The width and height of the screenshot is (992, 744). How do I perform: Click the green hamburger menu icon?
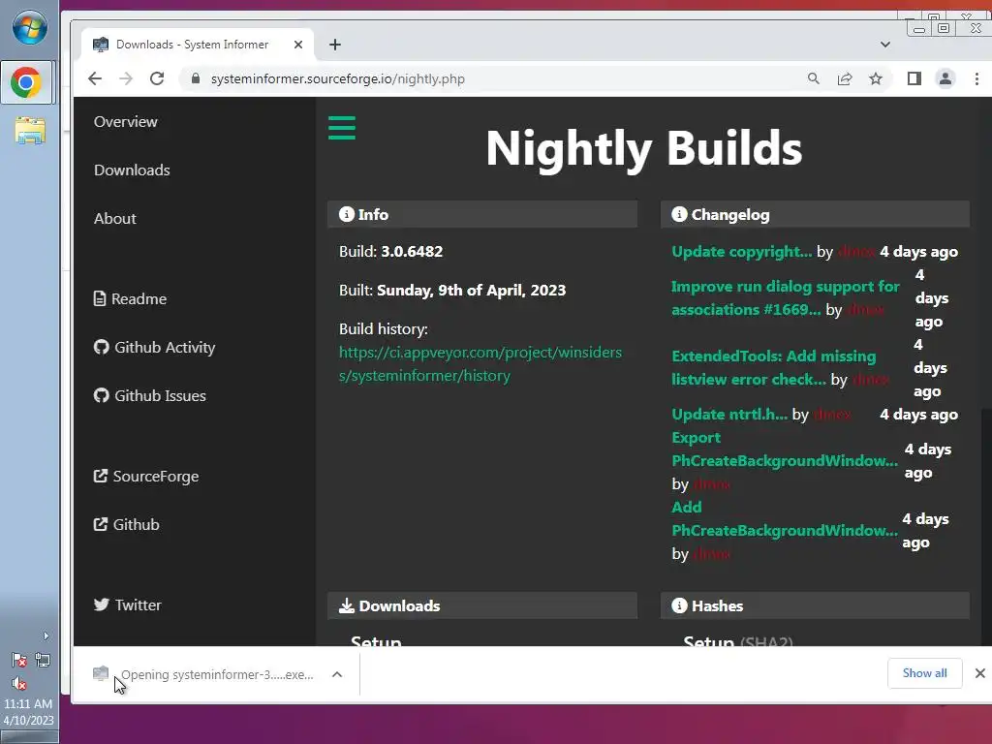pos(342,128)
